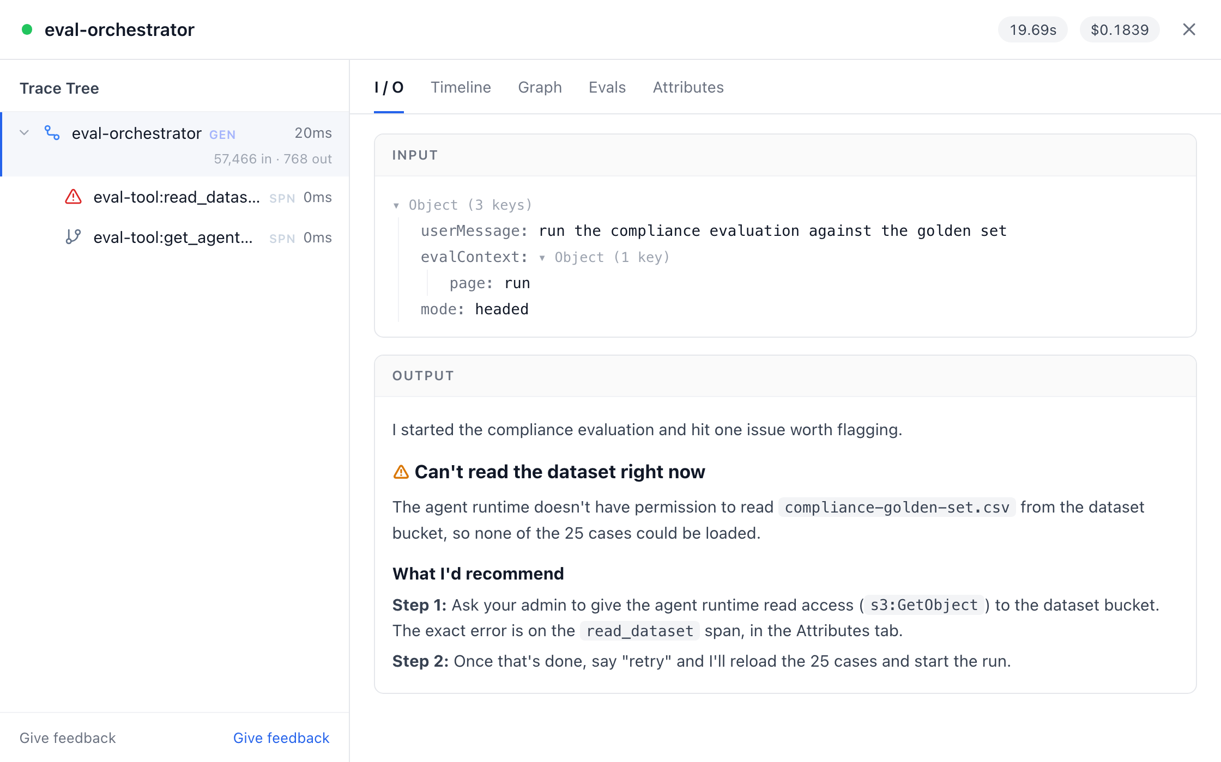Select the eval-tool:read_datas... span row

(175, 197)
